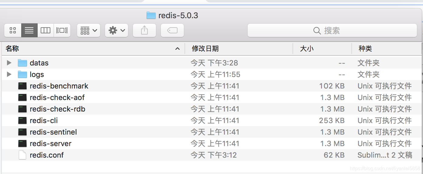
Task: Select the file name redis-check-rdb
Action: 57,109
